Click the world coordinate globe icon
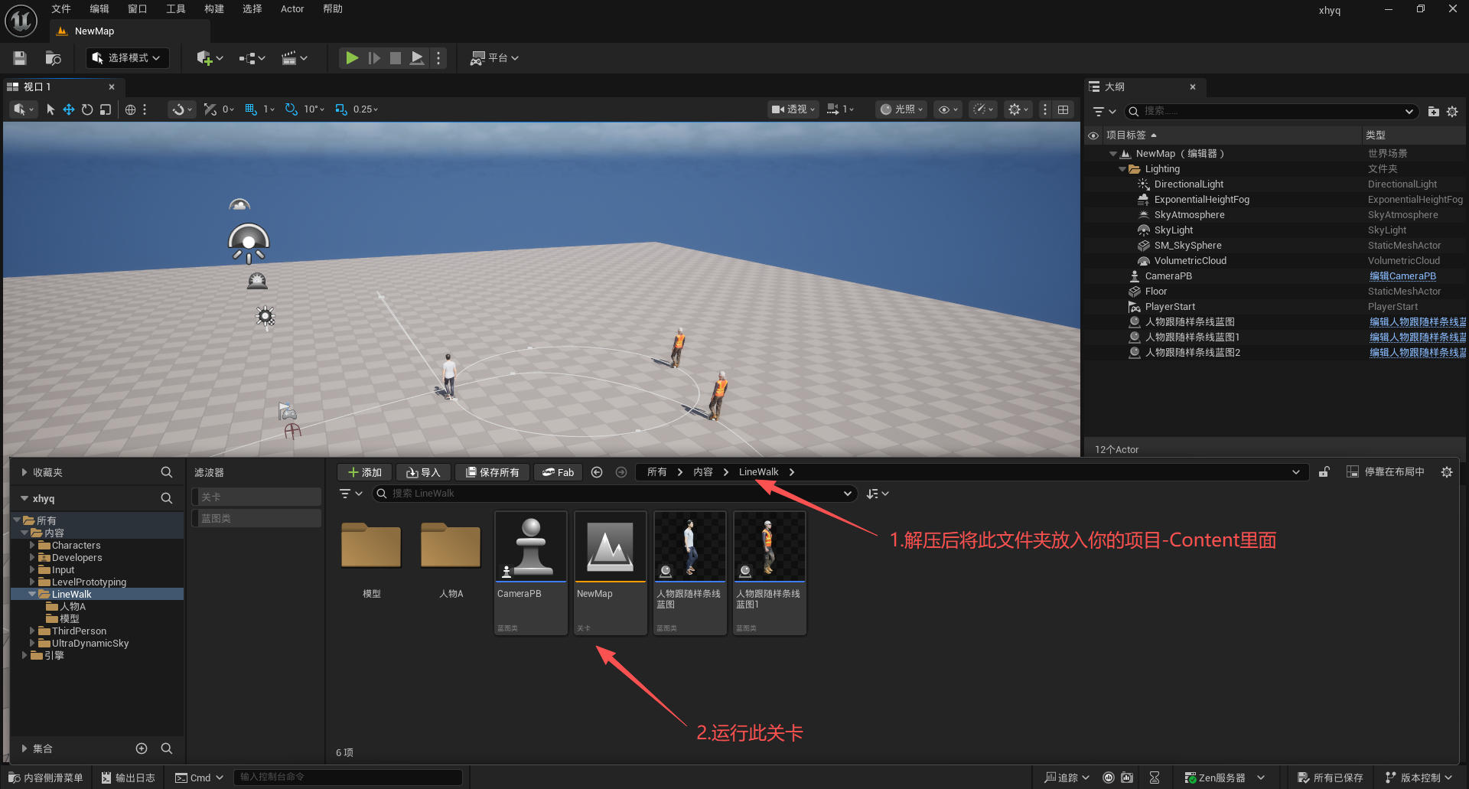 (131, 109)
